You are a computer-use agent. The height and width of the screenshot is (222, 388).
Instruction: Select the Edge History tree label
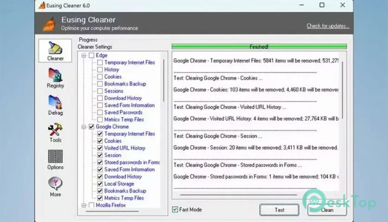111,69
